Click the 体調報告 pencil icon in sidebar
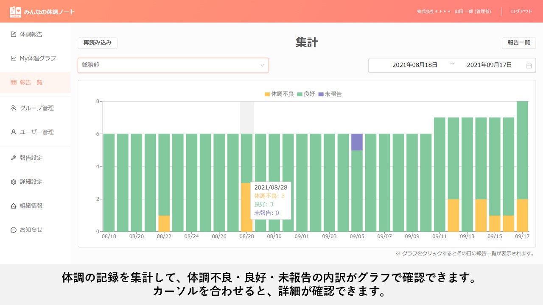Viewport: 543px width, 305px height. coord(14,34)
